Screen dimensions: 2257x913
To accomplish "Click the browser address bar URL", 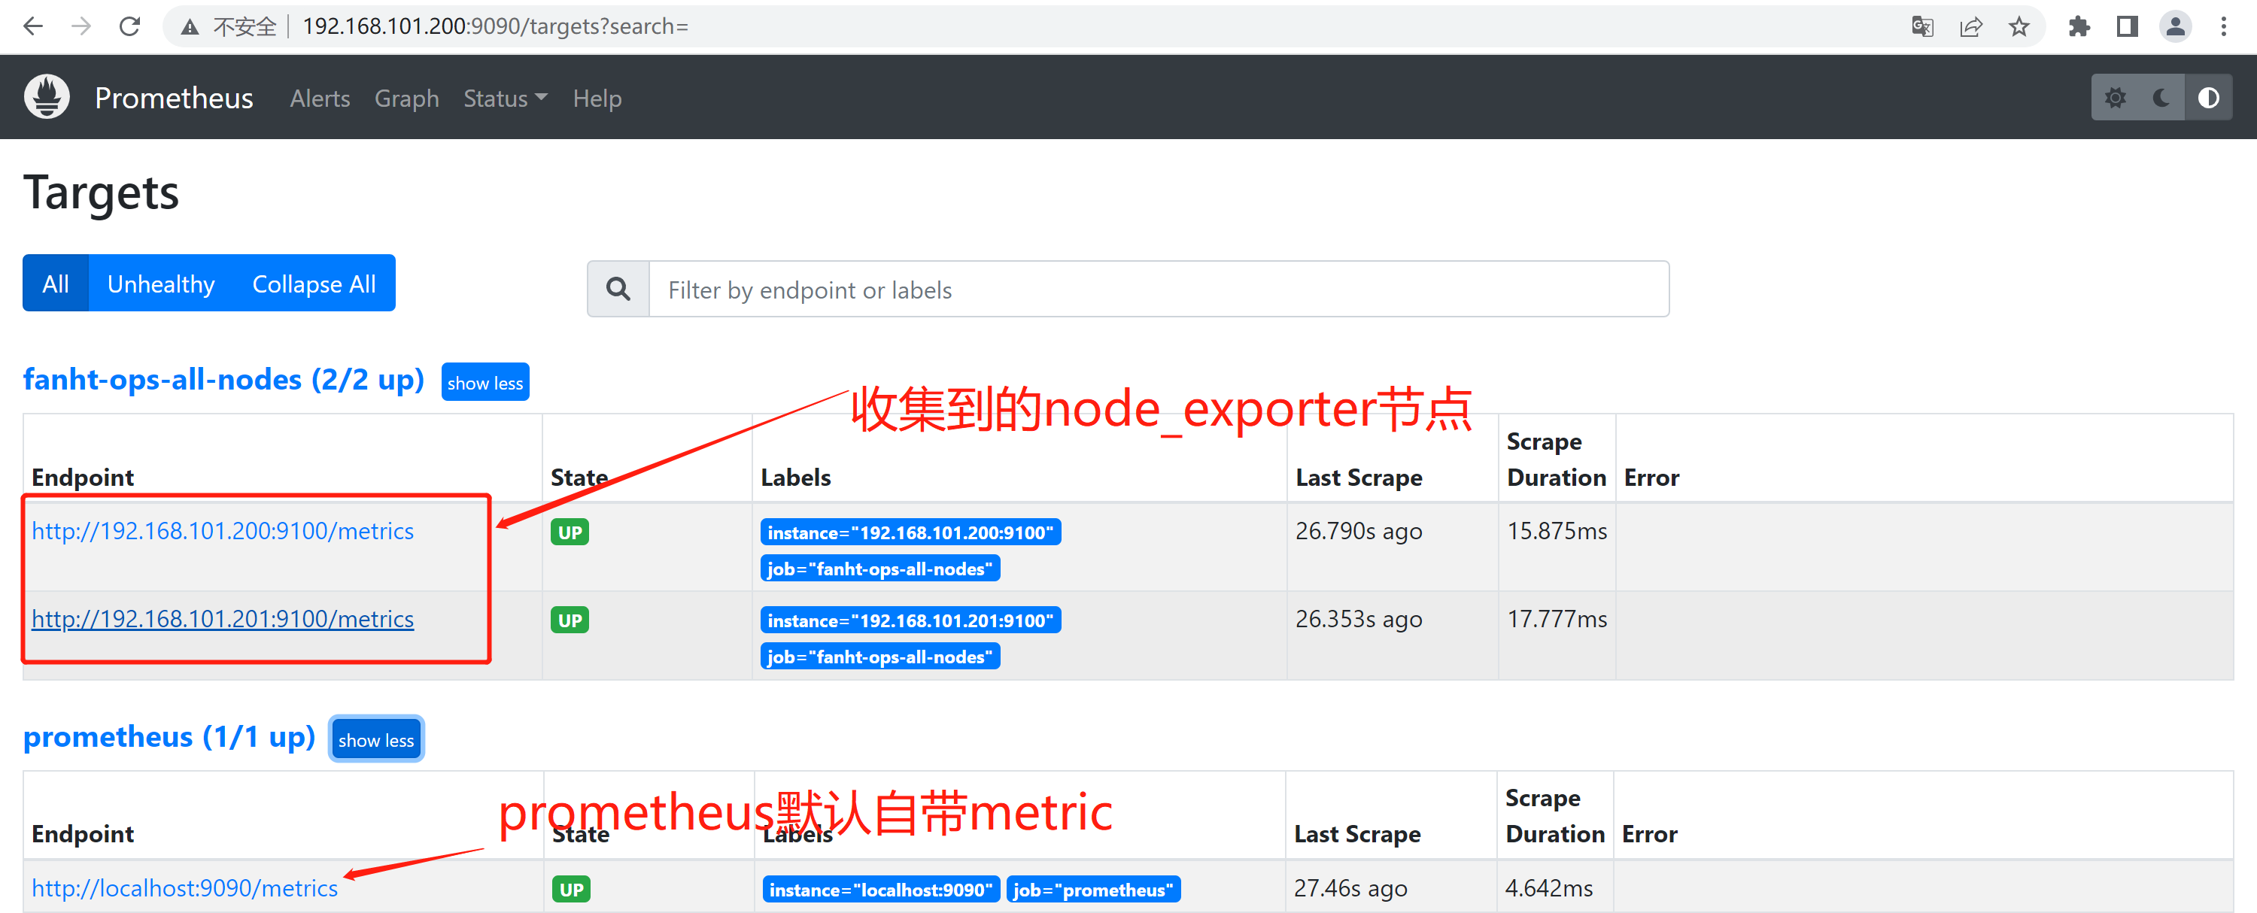I will coord(495,26).
